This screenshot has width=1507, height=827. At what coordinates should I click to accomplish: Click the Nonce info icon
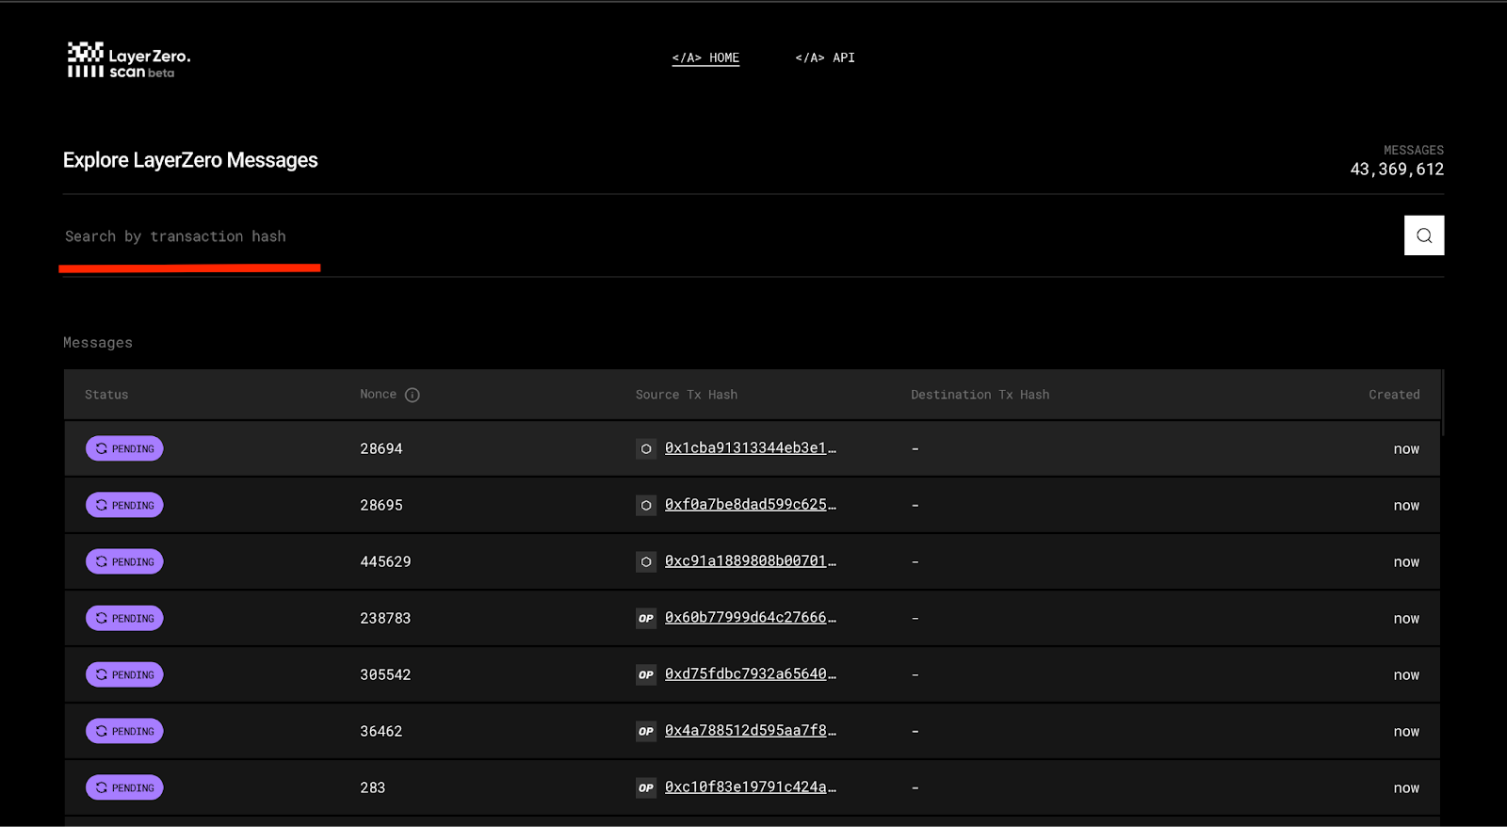[x=413, y=395]
